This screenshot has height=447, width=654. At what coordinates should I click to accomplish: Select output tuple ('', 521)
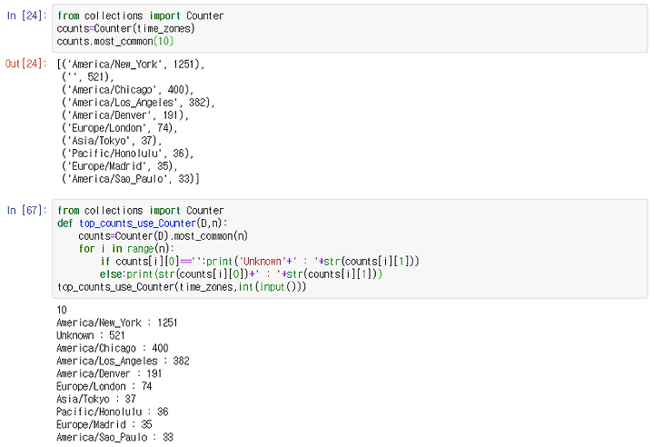coord(87,77)
